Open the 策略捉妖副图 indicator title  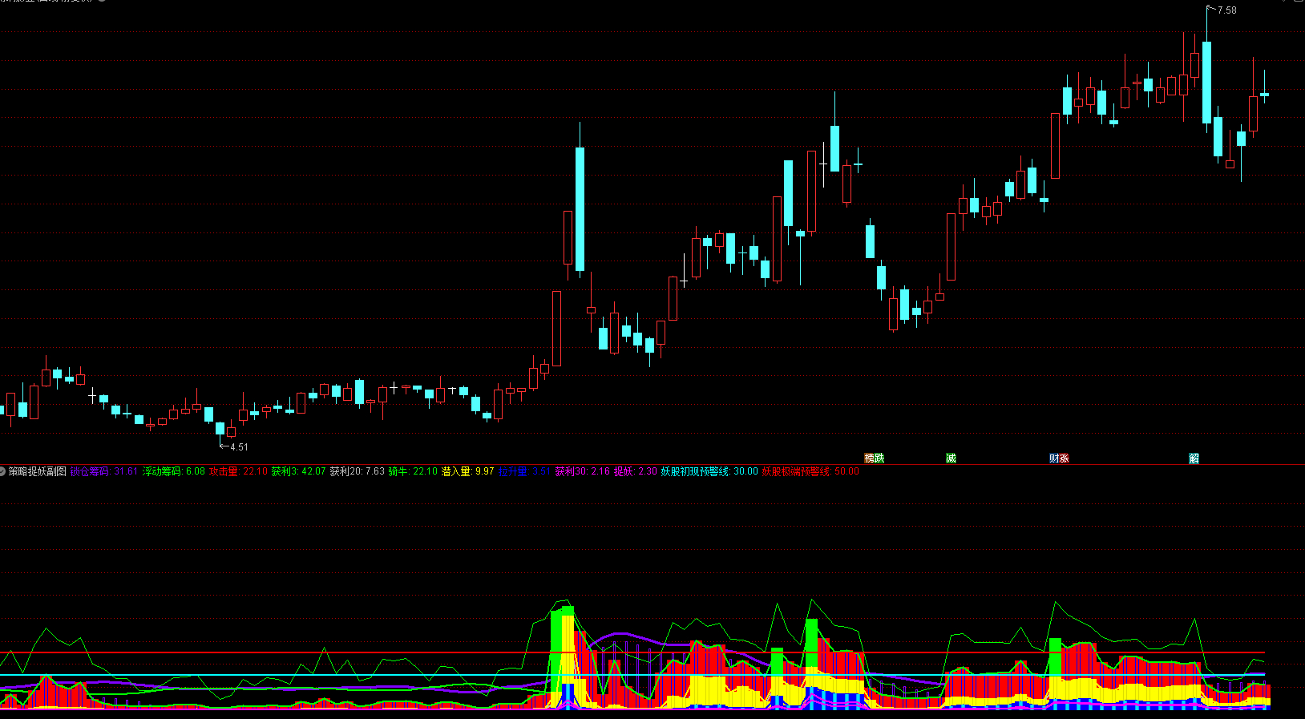[x=38, y=471]
